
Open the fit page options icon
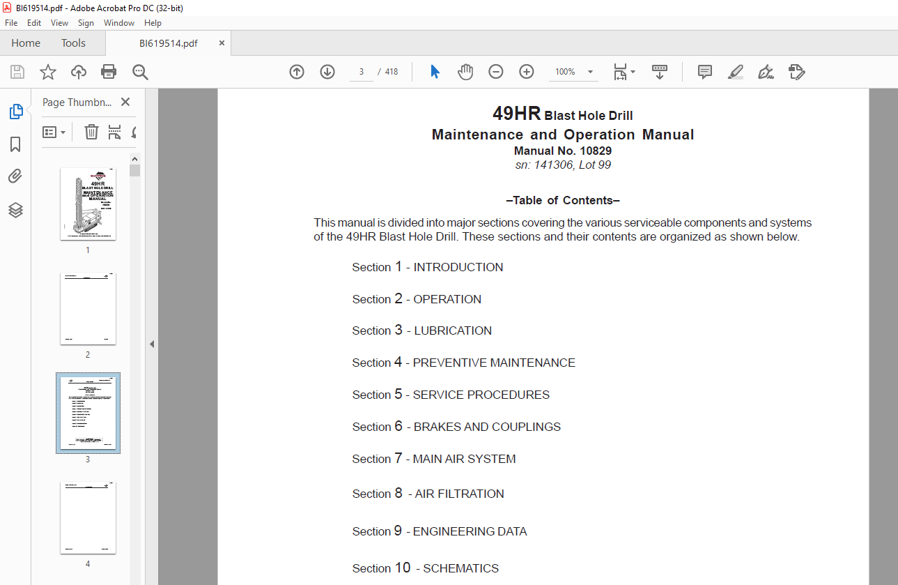[x=624, y=72]
